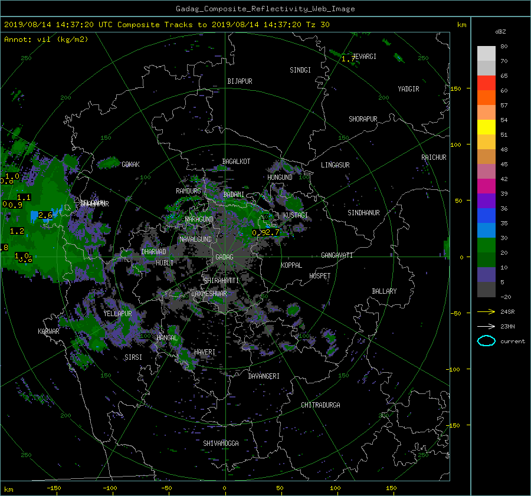Select the blue 35 dBZ color swatch
Image resolution: width=531 pixels, height=496 pixels.
click(x=486, y=215)
